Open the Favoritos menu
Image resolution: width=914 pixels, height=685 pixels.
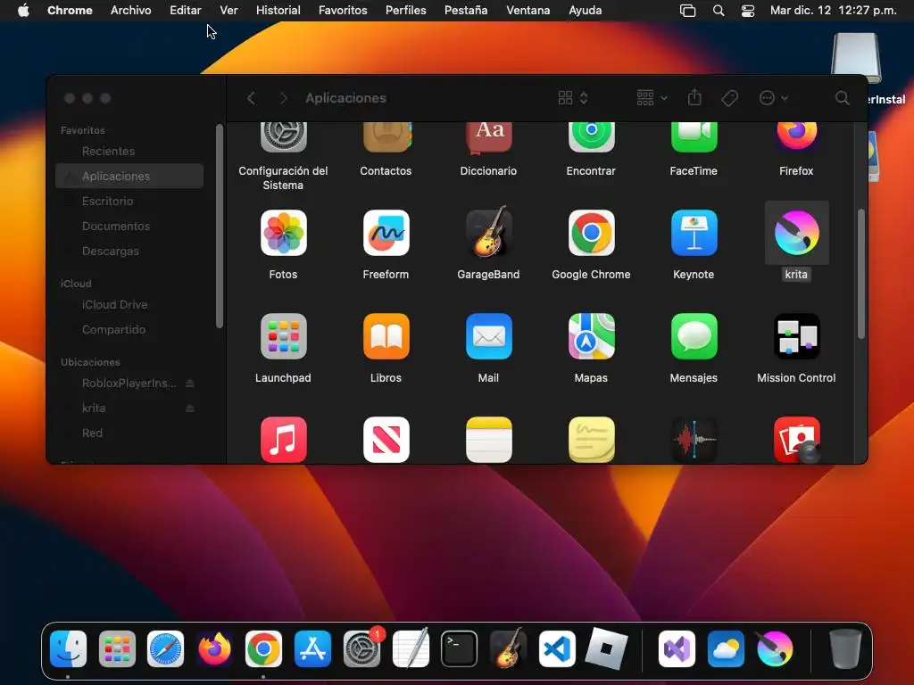[x=343, y=11]
